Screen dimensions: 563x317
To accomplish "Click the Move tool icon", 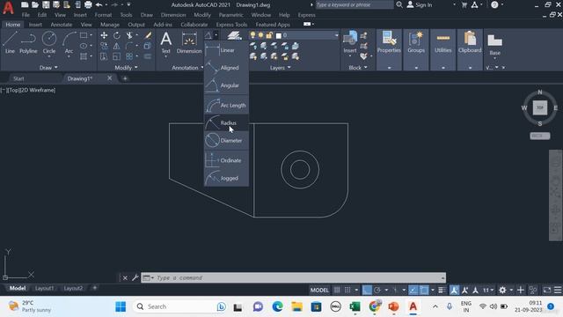I will tap(104, 35).
